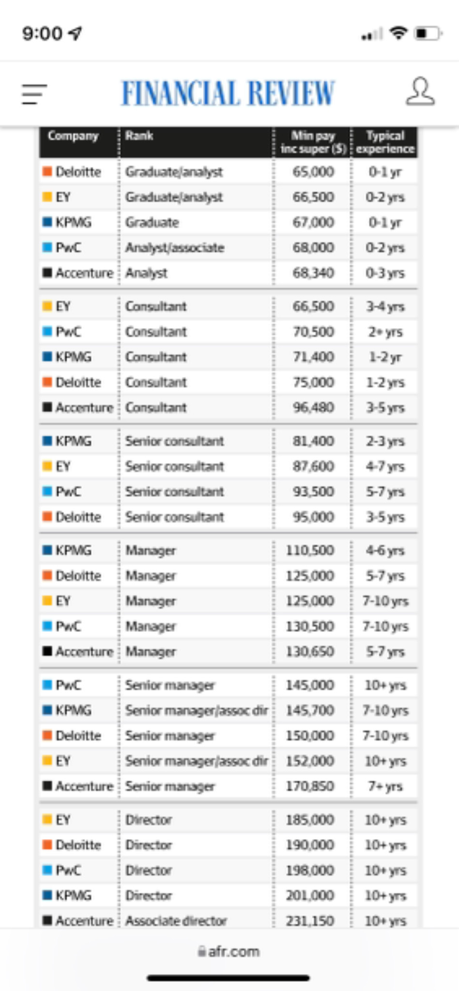The height and width of the screenshot is (991, 459).
Task: Tap the afr.com address bar
Action: (x=229, y=951)
